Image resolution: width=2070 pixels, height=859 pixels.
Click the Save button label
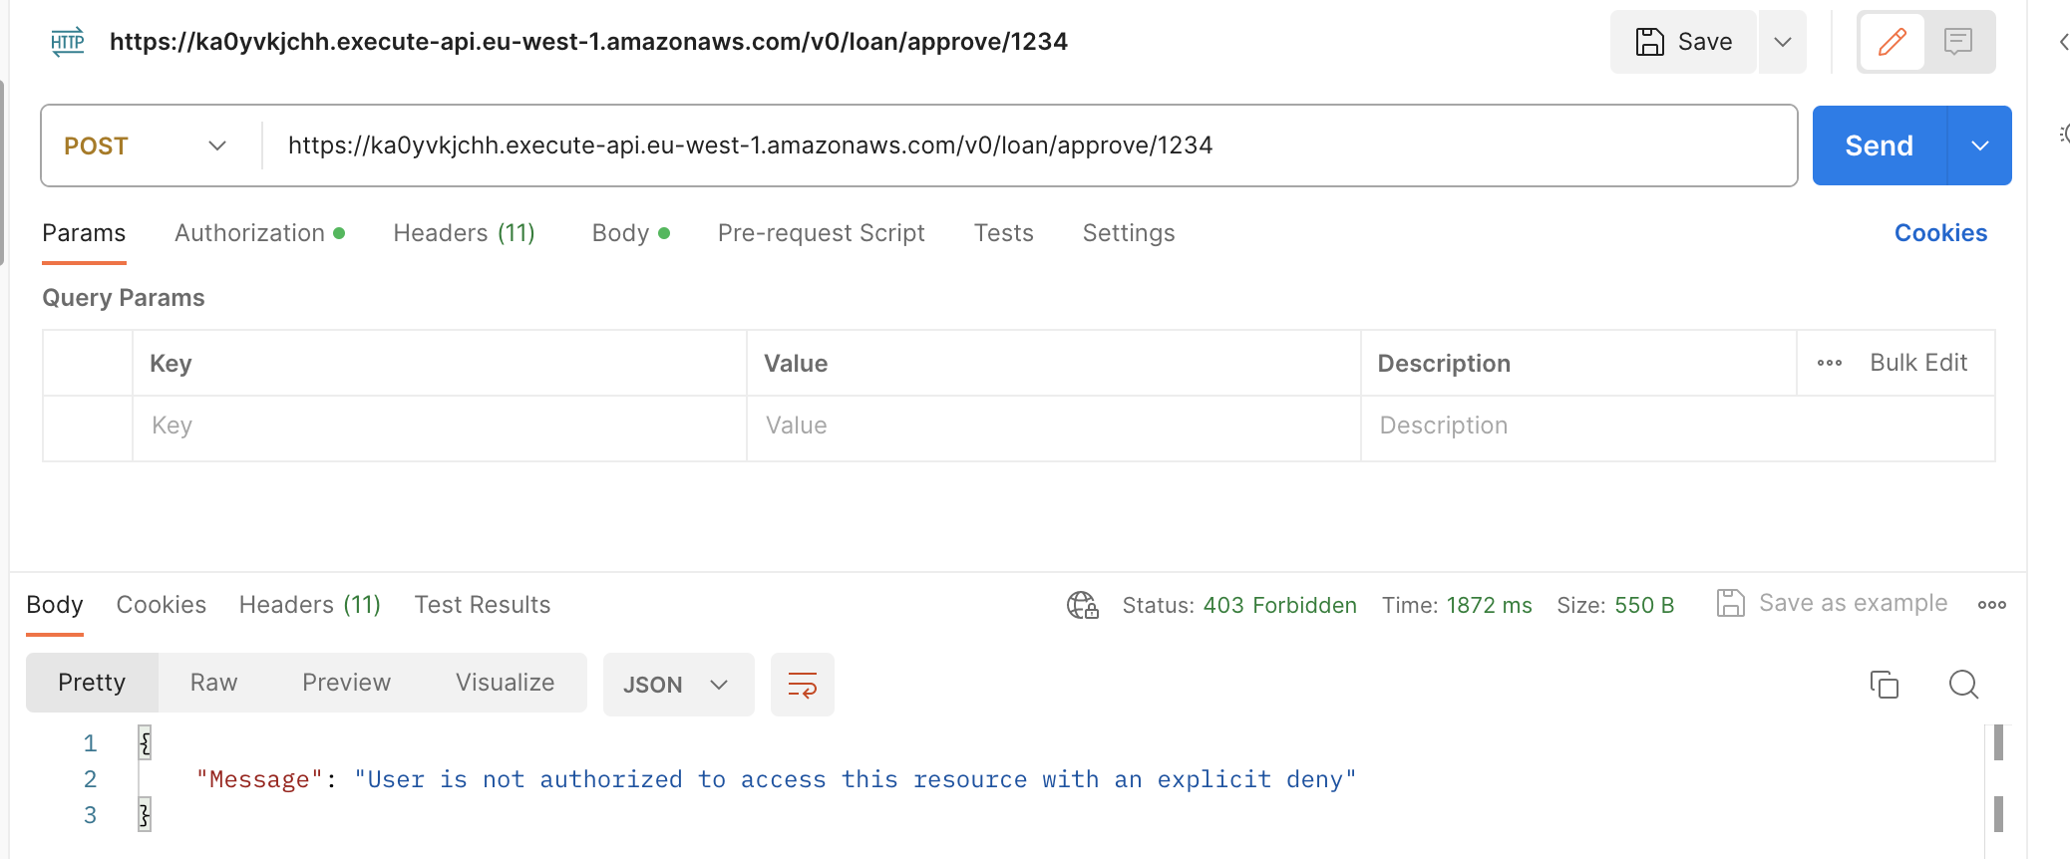point(1704,42)
